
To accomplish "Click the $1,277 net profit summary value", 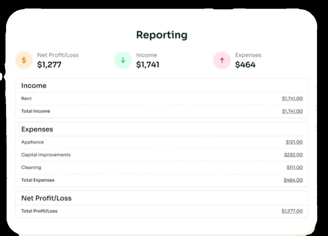I will 49,65.
